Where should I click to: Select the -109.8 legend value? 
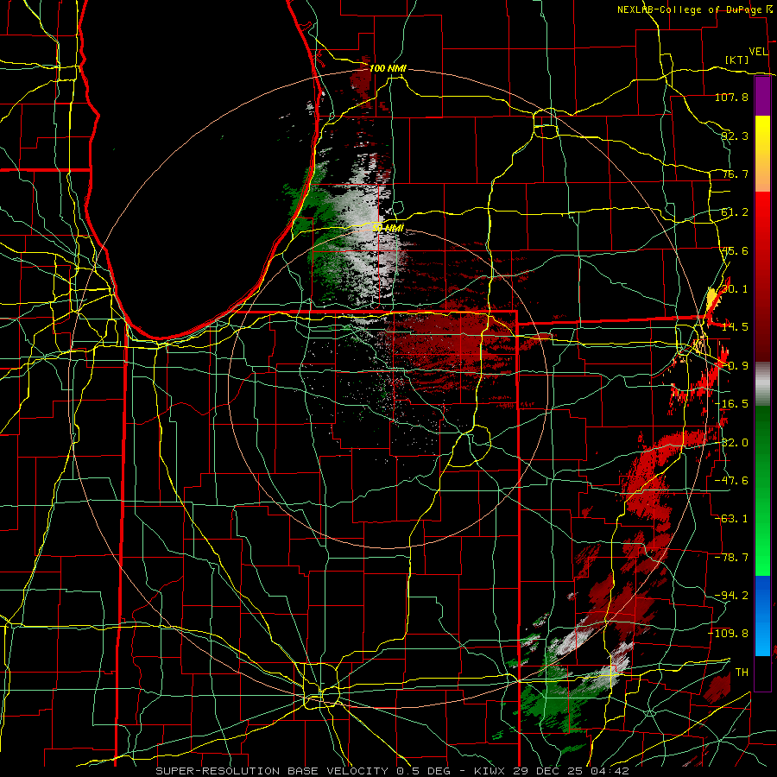tap(729, 634)
